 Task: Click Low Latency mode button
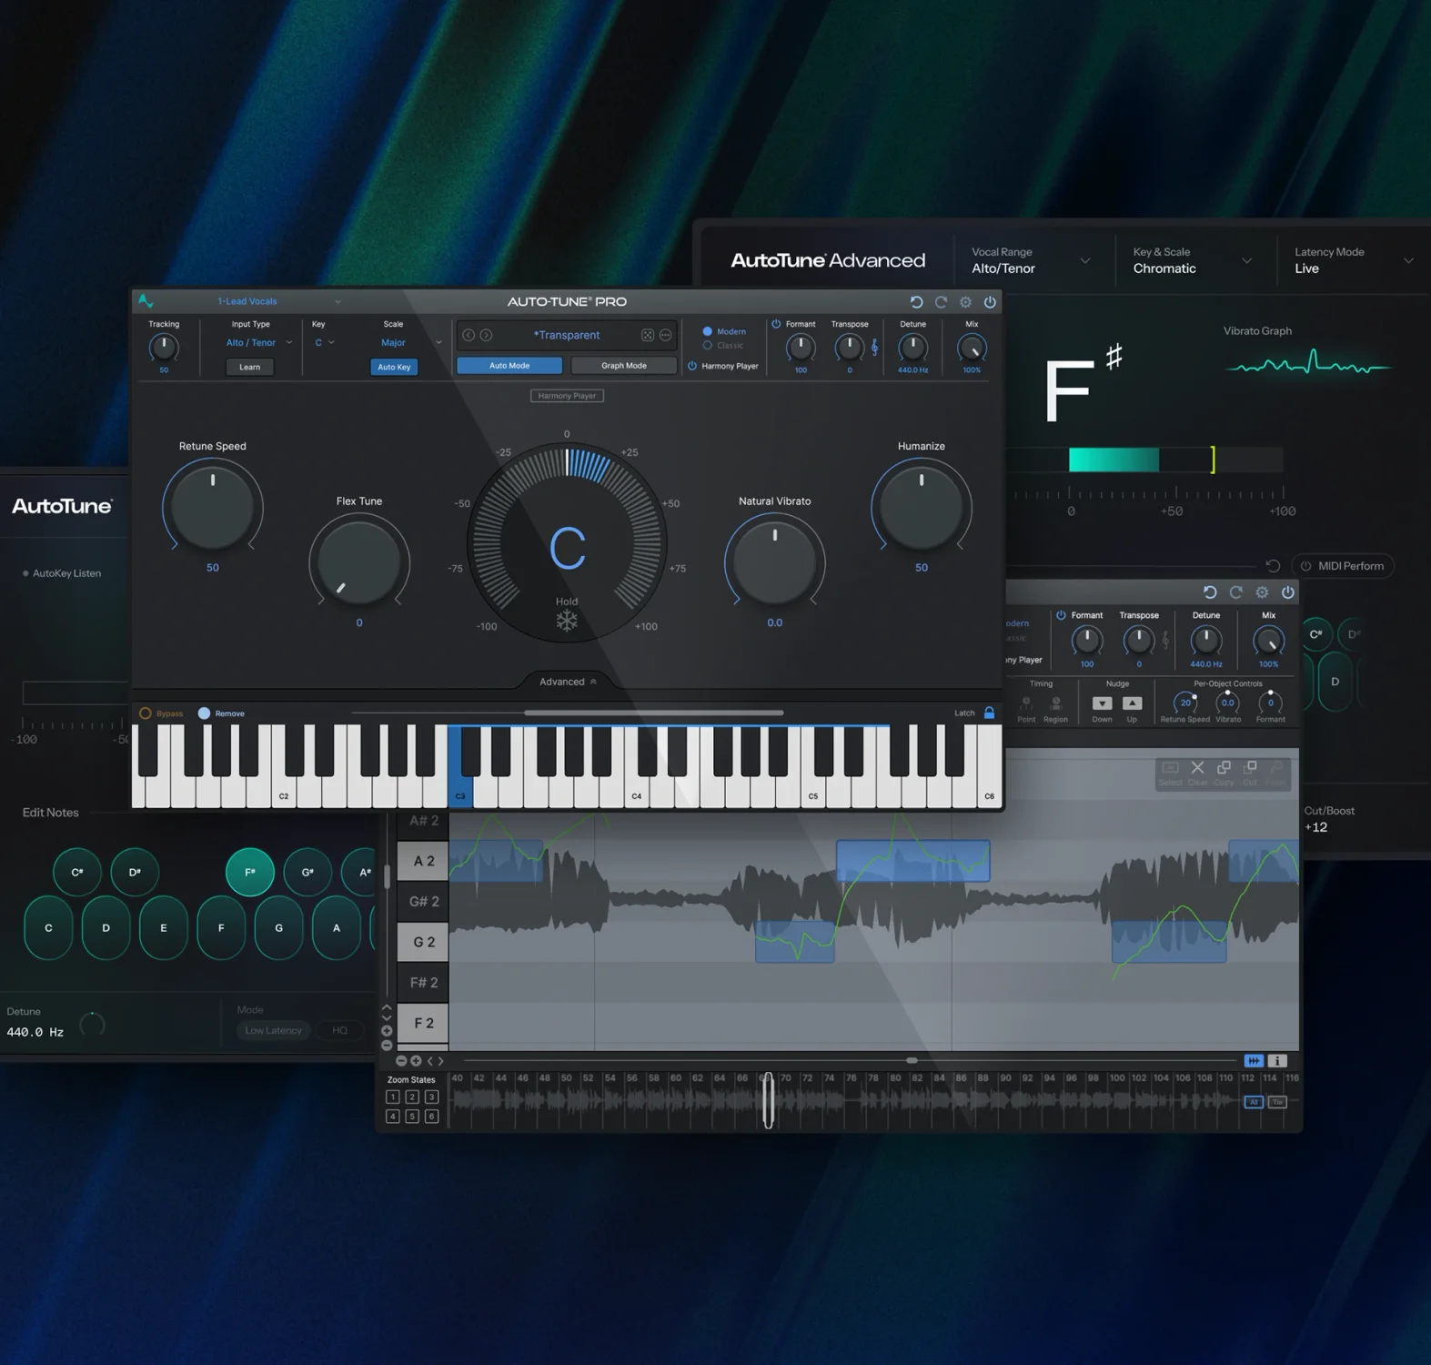[x=273, y=1030]
